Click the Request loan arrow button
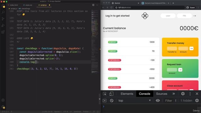This screenshot has height=113, width=201. pos(180,70)
